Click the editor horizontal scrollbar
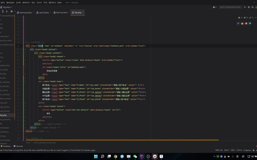 click(x=122, y=140)
